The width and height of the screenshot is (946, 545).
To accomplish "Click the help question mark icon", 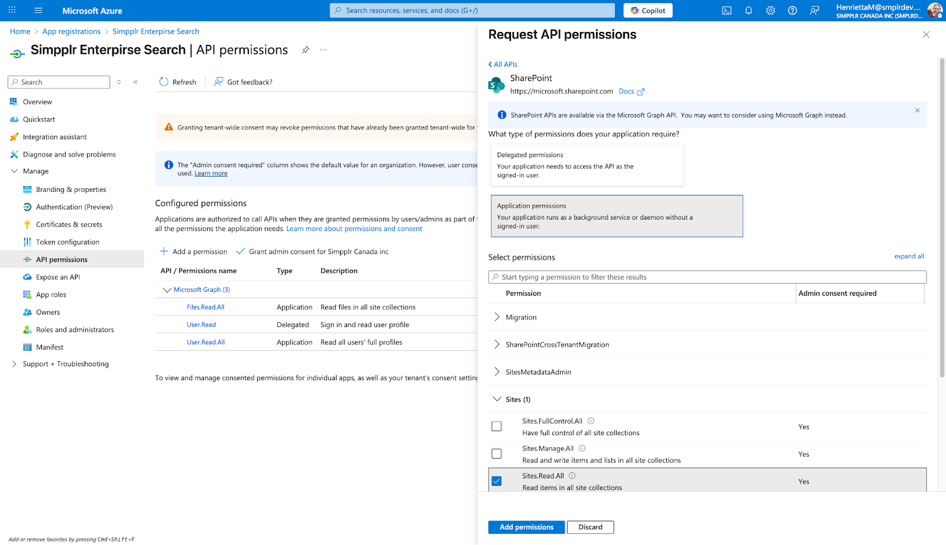I will pyautogui.click(x=792, y=11).
